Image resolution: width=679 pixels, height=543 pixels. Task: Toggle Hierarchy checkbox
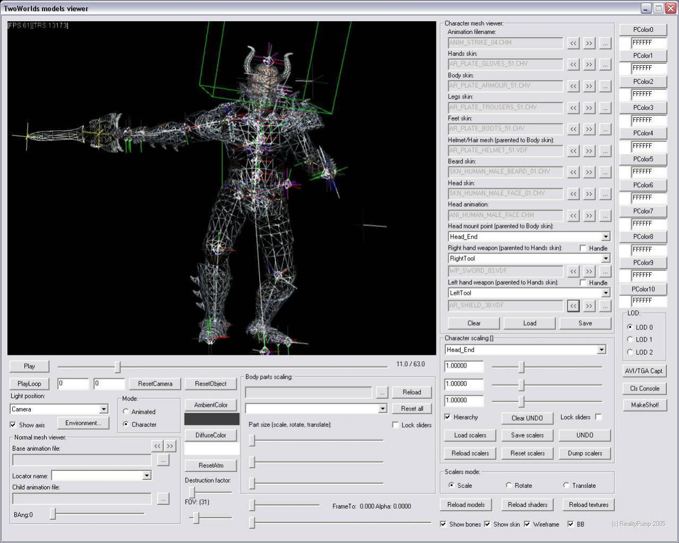coord(448,417)
